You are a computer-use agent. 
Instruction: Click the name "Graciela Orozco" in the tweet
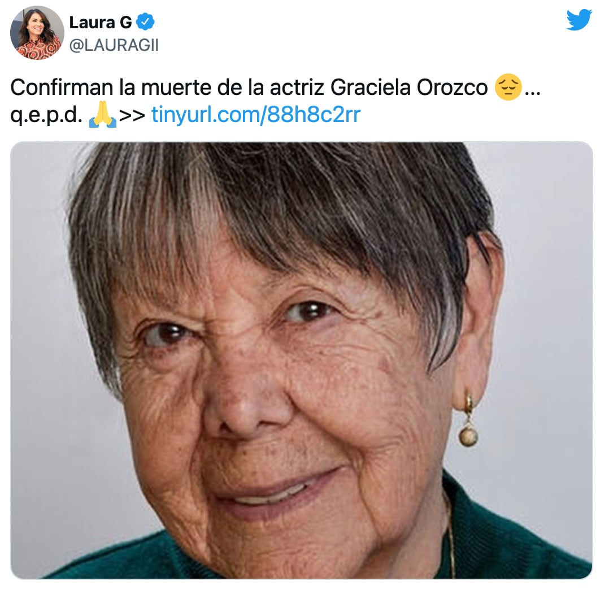pos(409,87)
